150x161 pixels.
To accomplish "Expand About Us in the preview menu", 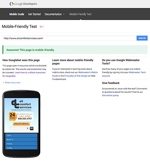I will click(x=21, y=139).
